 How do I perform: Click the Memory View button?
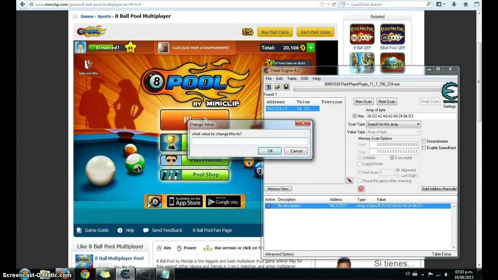pyautogui.click(x=278, y=189)
